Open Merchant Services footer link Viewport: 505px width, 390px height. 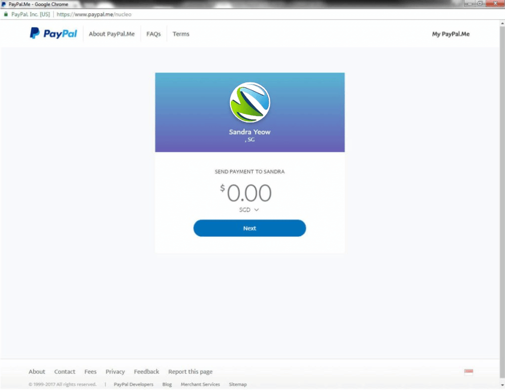point(200,385)
